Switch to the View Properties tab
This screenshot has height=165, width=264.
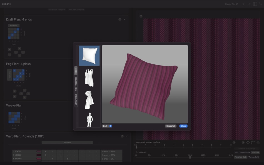click(76, 84)
